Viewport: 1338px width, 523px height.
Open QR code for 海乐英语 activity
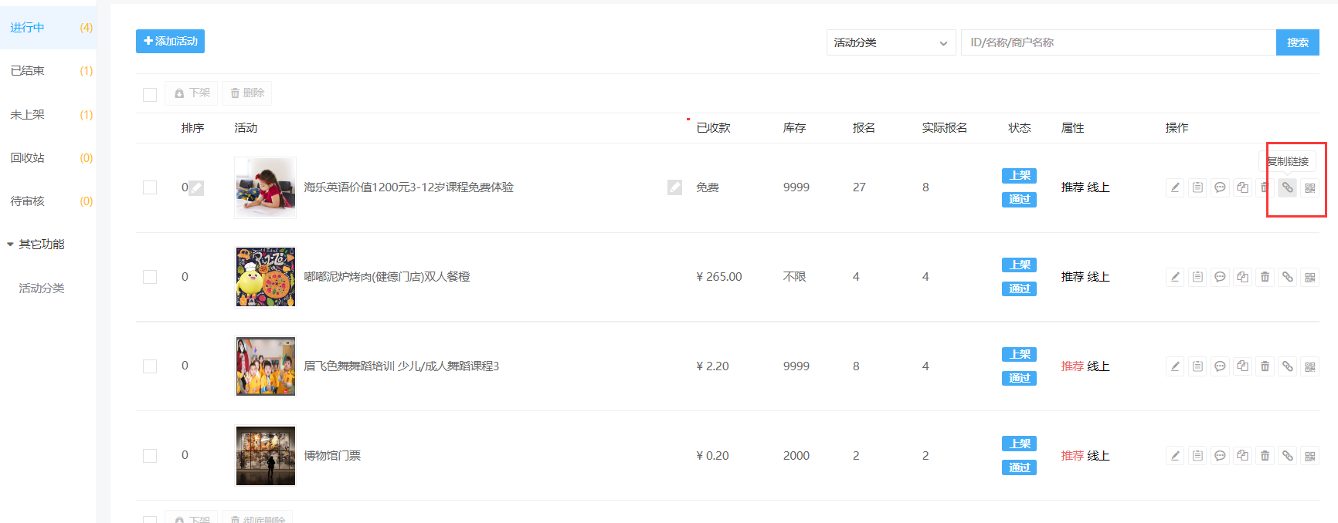pyautogui.click(x=1310, y=187)
